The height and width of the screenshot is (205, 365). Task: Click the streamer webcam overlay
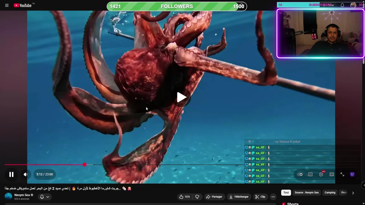[321, 34]
